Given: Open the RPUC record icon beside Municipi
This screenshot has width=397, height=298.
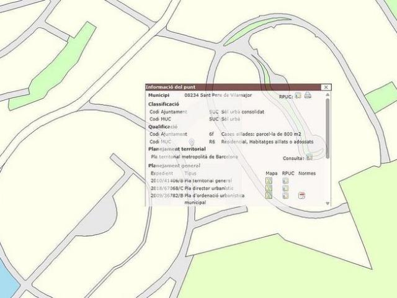Looking at the screenshot, I should click(x=298, y=96).
